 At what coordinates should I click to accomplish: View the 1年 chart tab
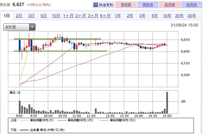(118, 16)
